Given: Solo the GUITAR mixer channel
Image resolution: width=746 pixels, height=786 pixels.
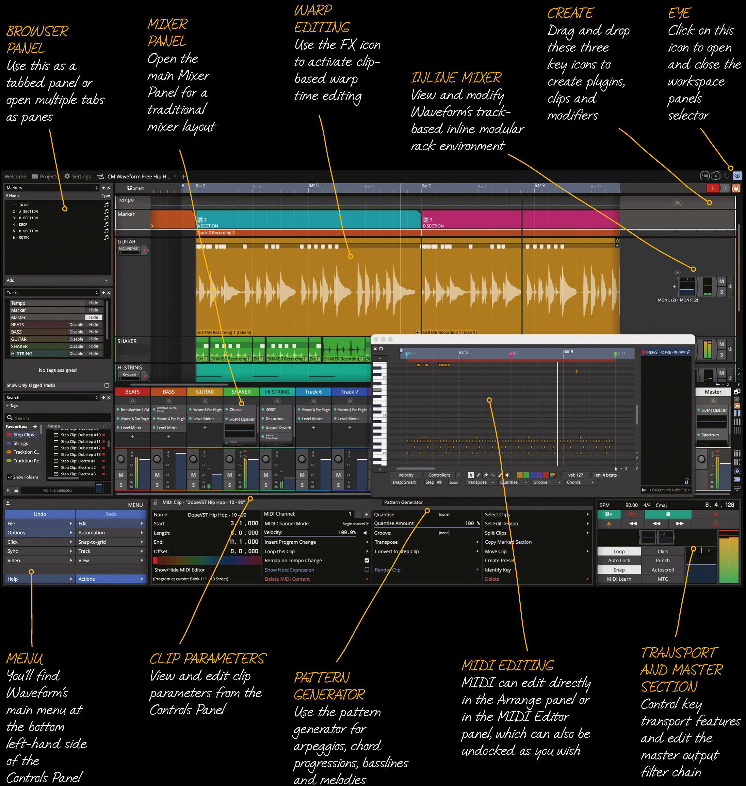Looking at the screenshot, I should (193, 485).
